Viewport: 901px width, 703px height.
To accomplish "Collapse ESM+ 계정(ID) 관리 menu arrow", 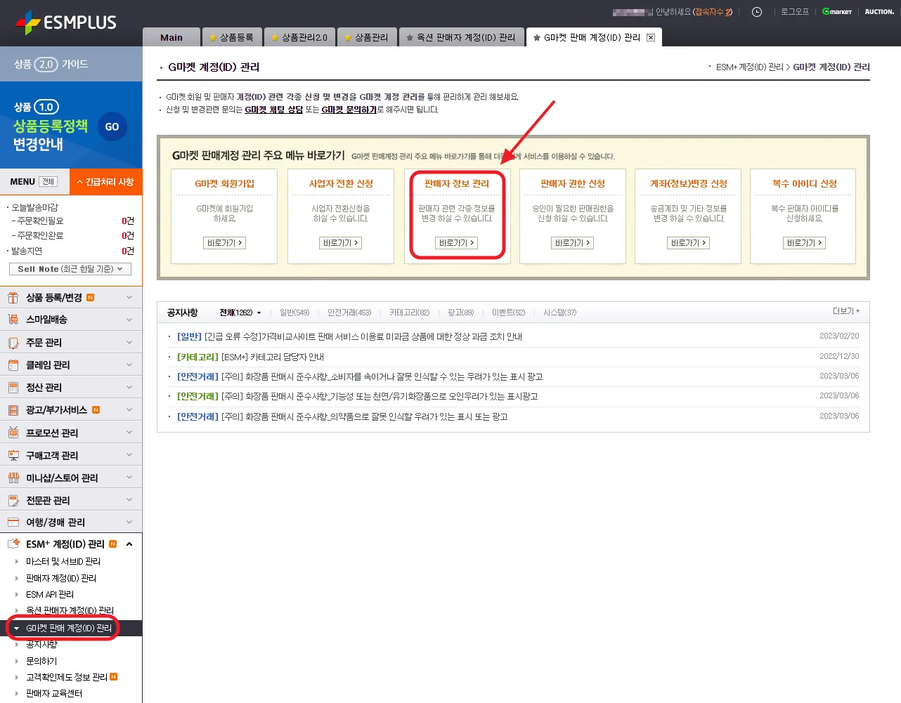I will click(x=129, y=544).
